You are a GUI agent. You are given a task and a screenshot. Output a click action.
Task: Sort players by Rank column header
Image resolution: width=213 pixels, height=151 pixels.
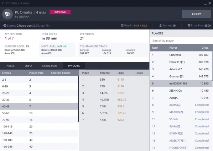pyautogui.click(x=155, y=48)
